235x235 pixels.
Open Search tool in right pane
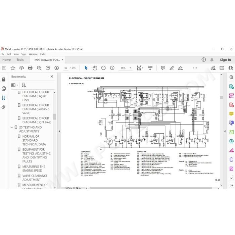[231, 77]
